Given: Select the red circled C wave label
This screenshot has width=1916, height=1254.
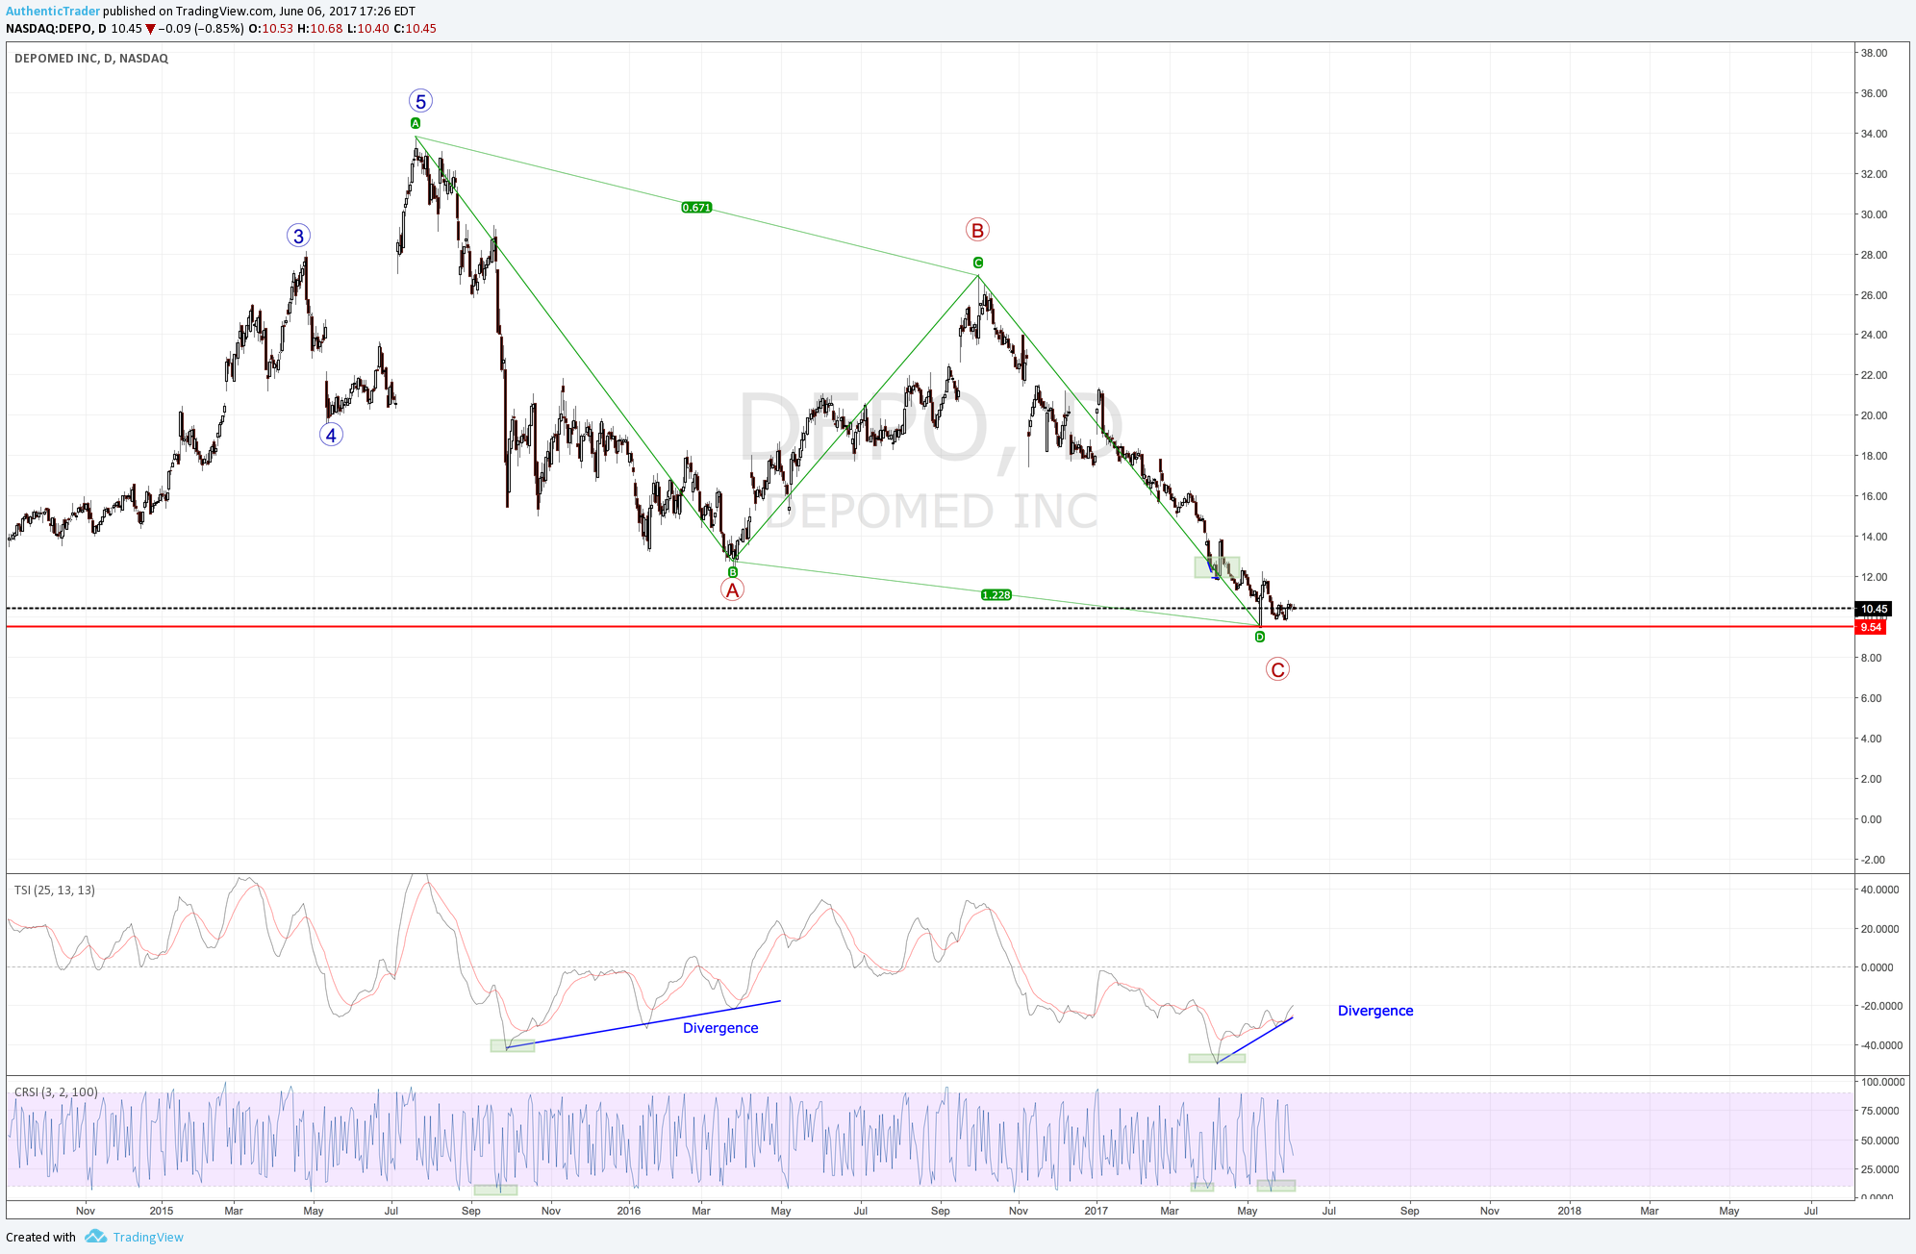Looking at the screenshot, I should (x=1277, y=669).
